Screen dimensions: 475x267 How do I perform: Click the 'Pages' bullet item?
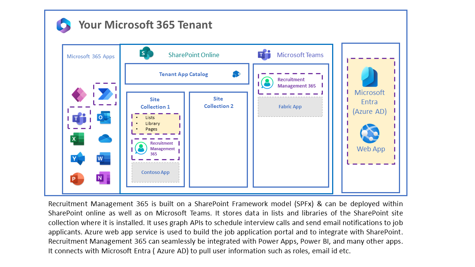[x=151, y=129]
